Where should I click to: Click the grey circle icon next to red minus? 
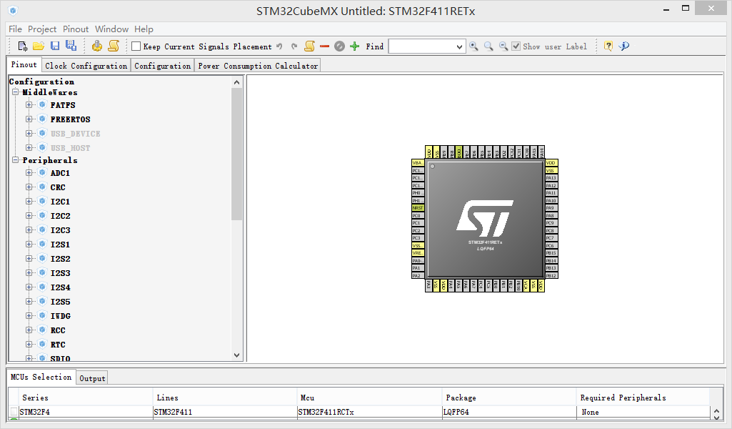(339, 46)
